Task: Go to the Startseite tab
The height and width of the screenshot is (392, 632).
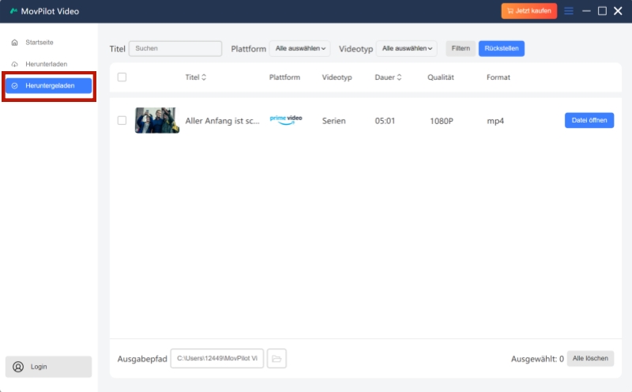Action: (48, 43)
